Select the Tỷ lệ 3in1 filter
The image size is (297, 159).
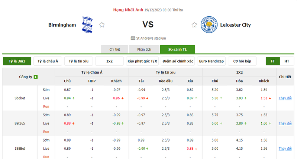17,61
